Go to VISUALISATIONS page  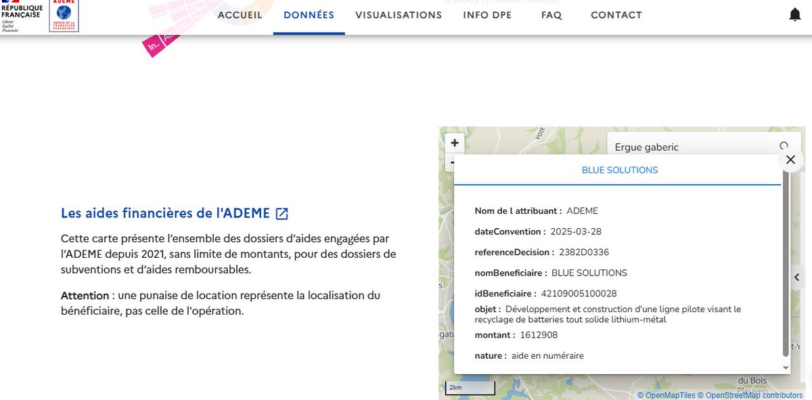[399, 15]
